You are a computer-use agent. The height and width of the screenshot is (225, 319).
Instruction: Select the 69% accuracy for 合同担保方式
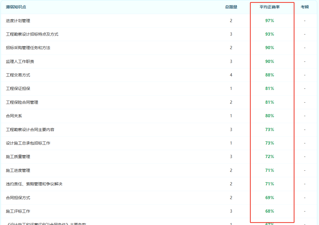pyautogui.click(x=269, y=198)
